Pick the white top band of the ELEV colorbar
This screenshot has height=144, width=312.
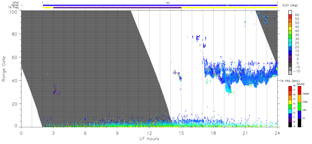tap(291, 13)
